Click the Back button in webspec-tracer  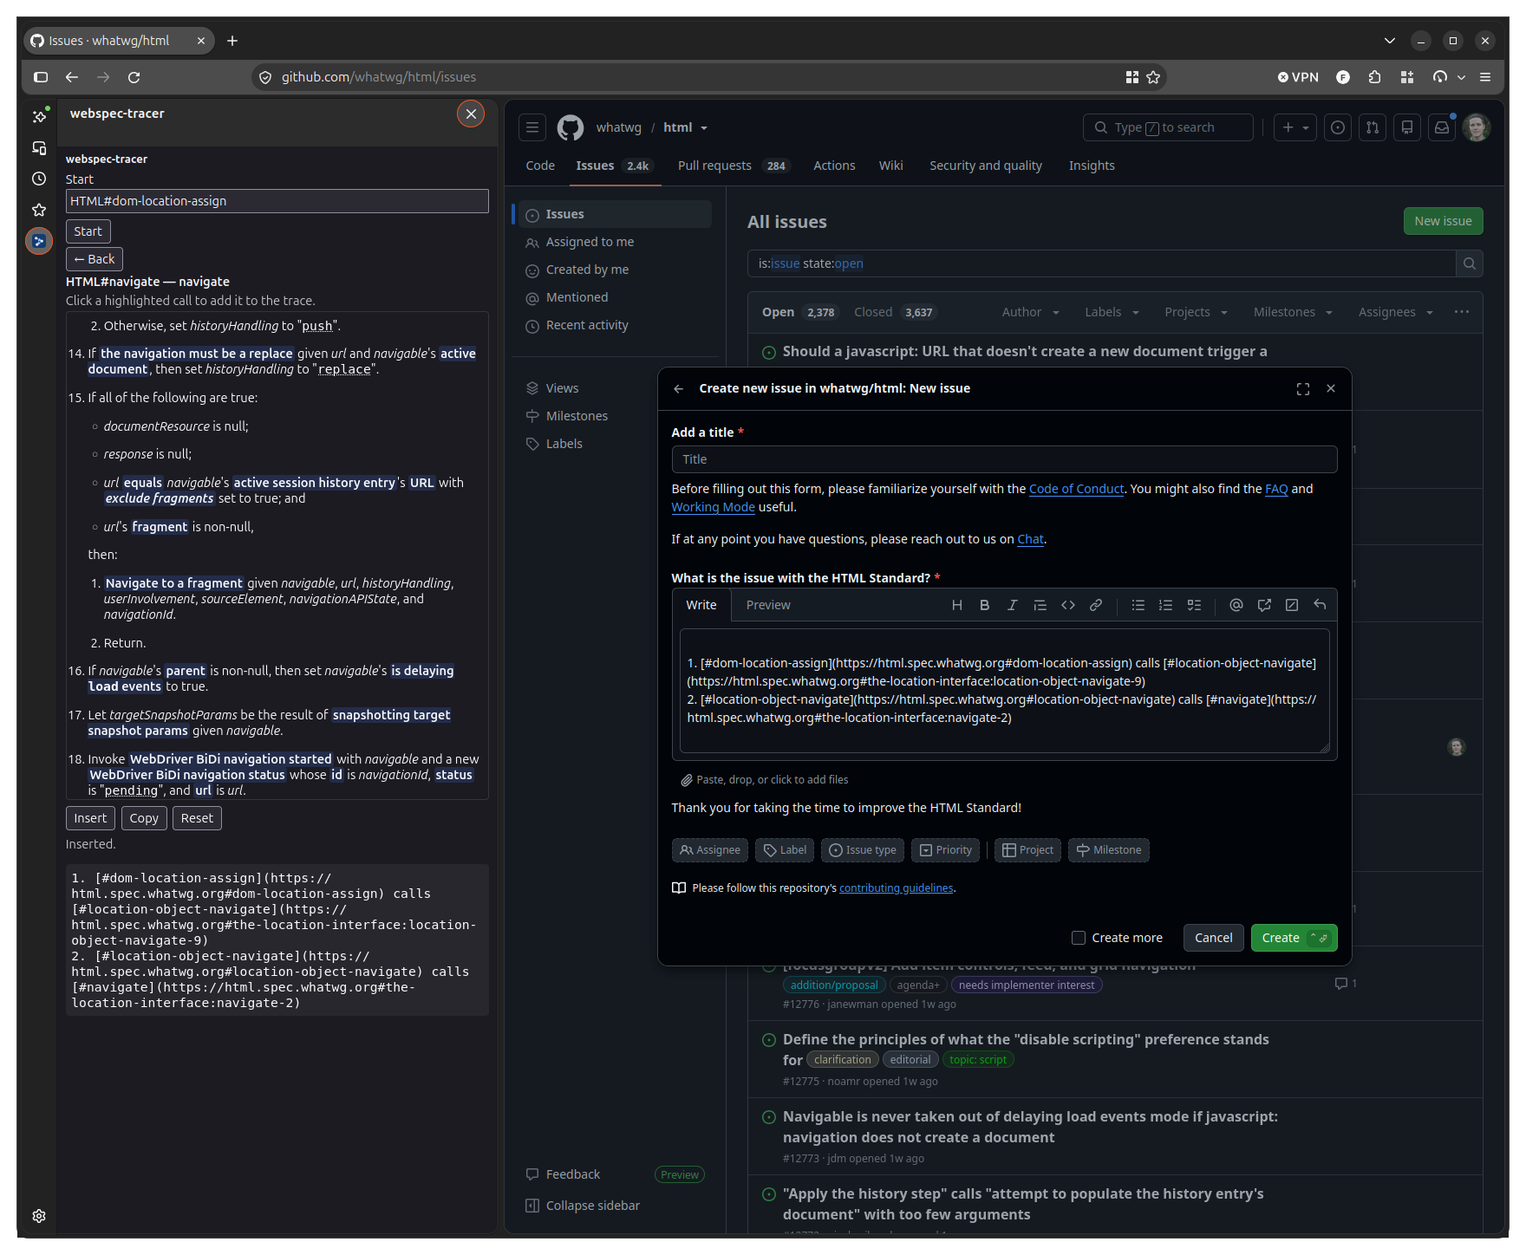95,259
